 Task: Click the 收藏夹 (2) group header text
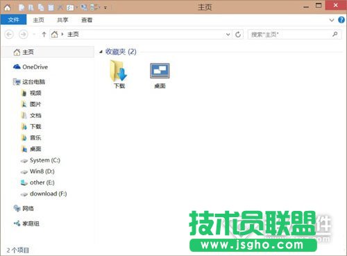[121, 51]
